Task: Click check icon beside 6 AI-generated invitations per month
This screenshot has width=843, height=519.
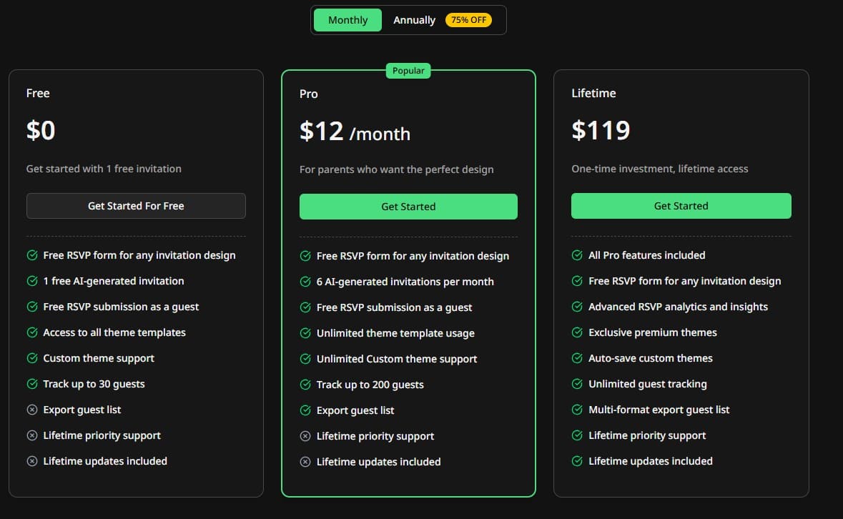Action: 305,282
